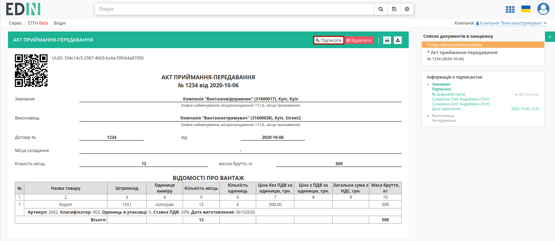Open Акт приймання-передавання in chain list

coord(464,53)
